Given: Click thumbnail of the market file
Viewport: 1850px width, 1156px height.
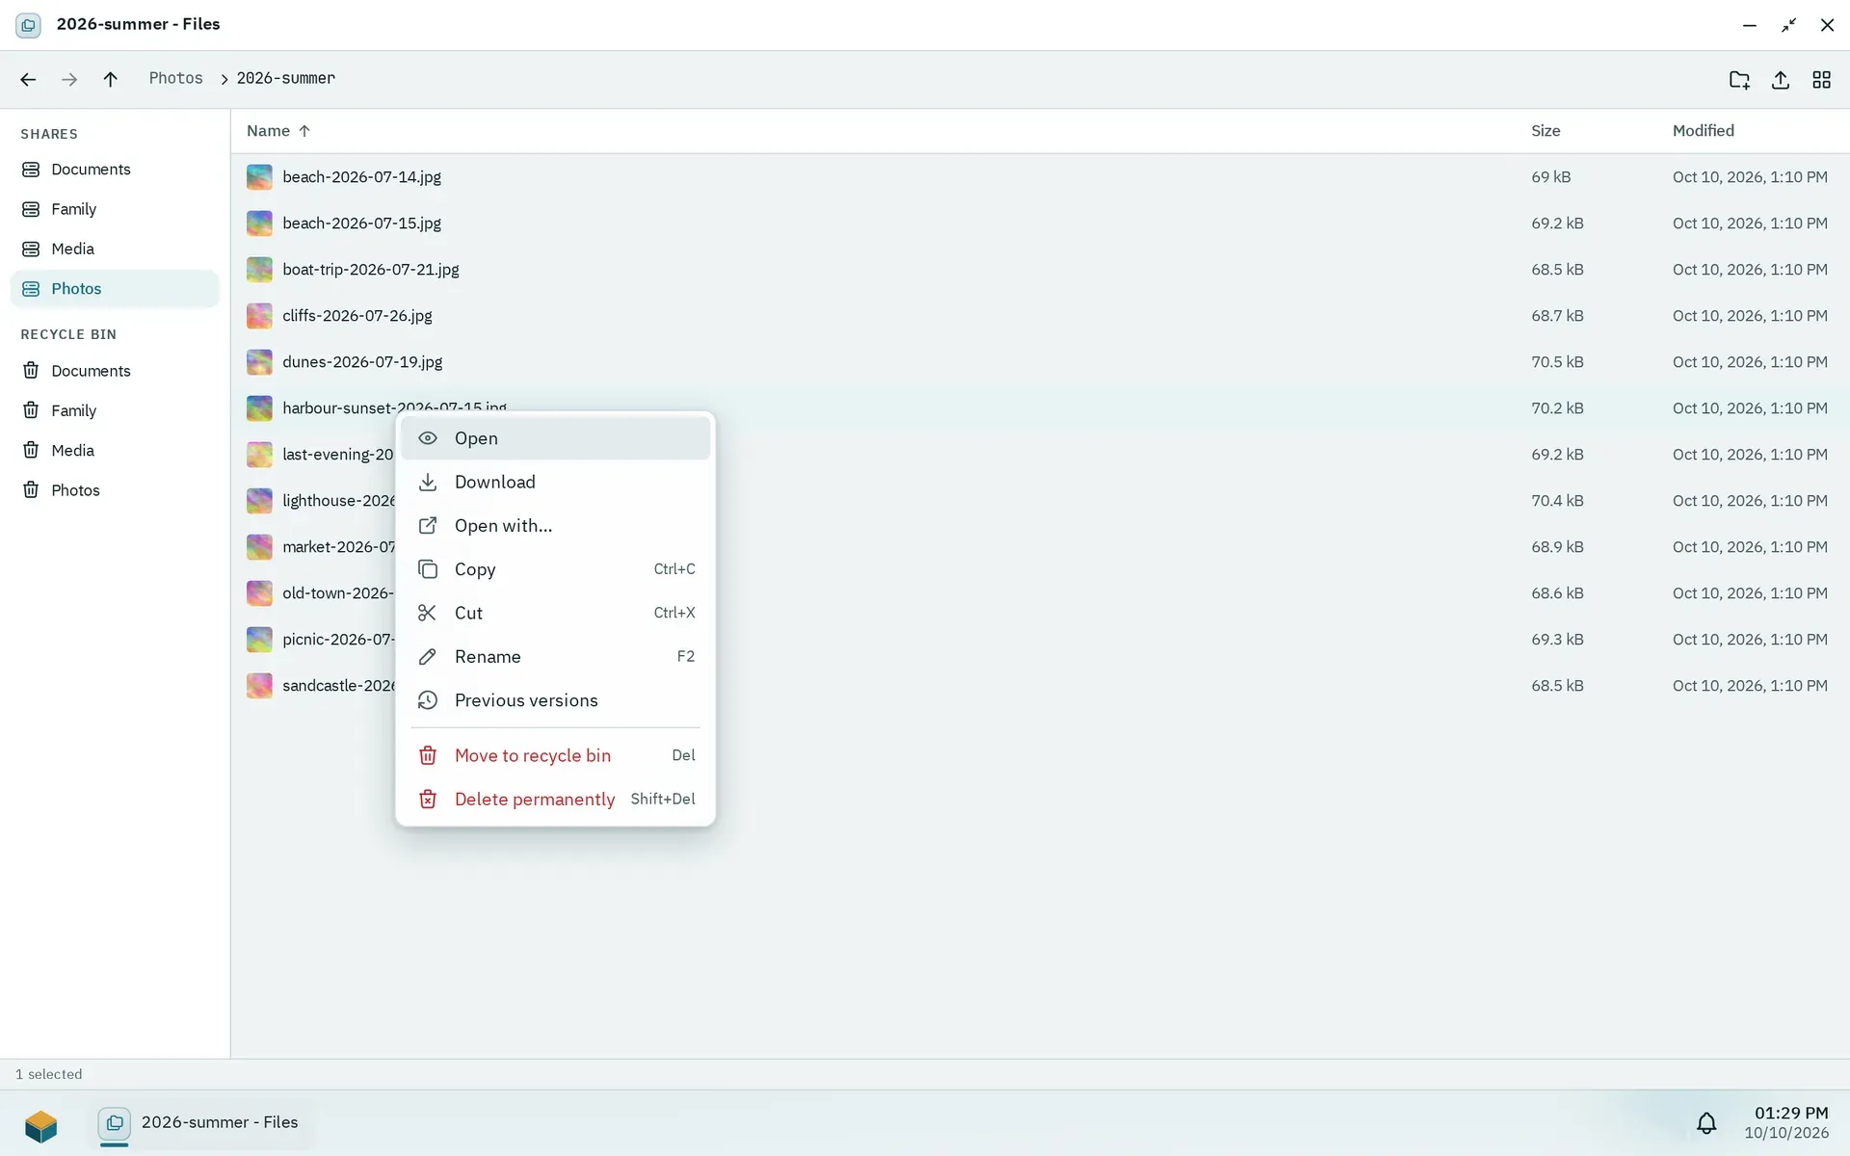Looking at the screenshot, I should coord(259,547).
